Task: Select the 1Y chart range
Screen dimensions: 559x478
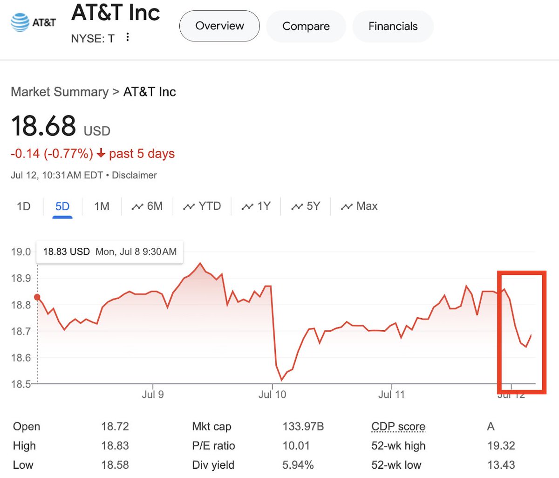Action: click(256, 206)
